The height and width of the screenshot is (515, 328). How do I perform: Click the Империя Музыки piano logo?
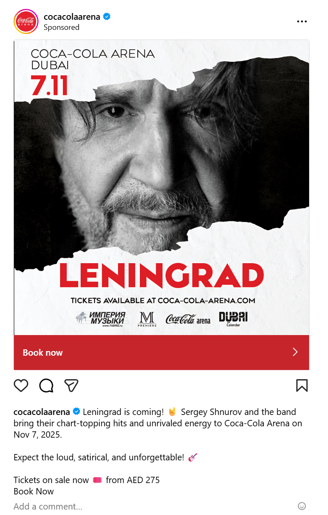click(x=101, y=319)
